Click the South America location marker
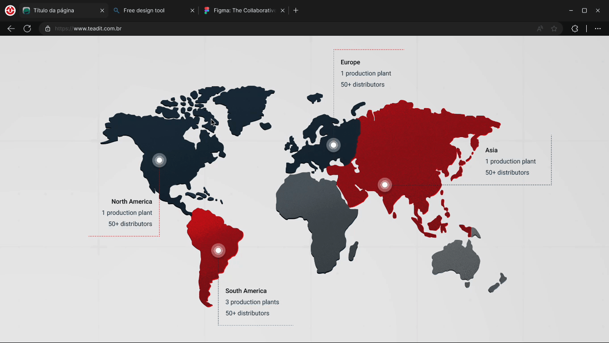This screenshot has height=343, width=609. (218, 250)
